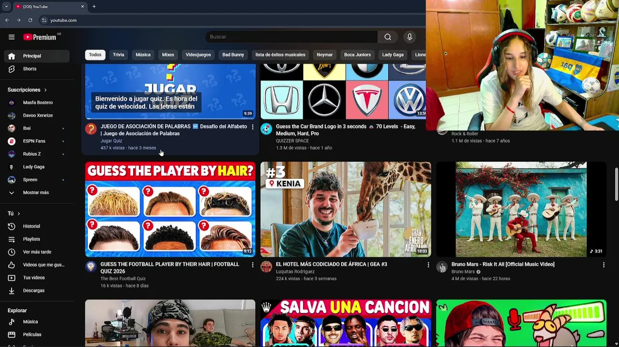Open Descargas section
The image size is (619, 347).
37,291
